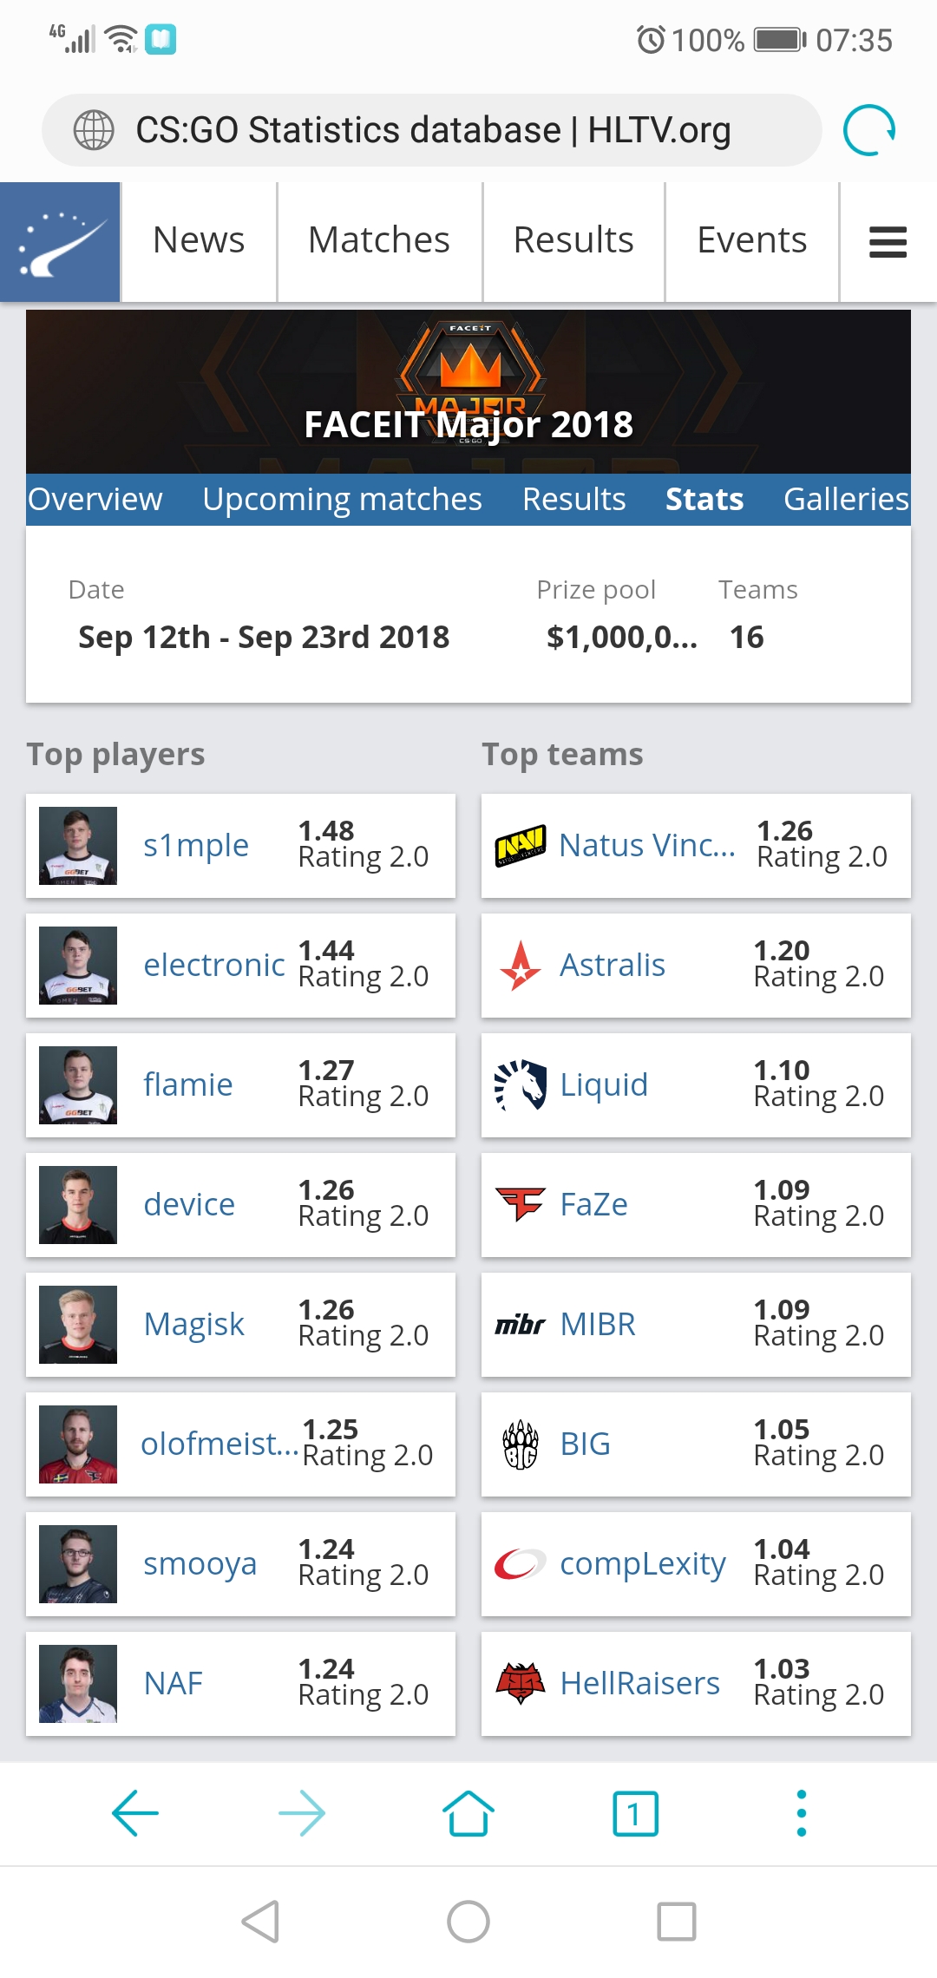Select the Astralis star logo
Image resolution: width=937 pixels, height=1978 pixels.
(521, 966)
